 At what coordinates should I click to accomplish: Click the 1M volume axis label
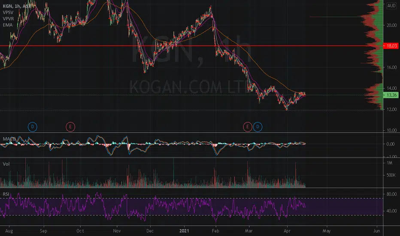[x=390, y=163]
